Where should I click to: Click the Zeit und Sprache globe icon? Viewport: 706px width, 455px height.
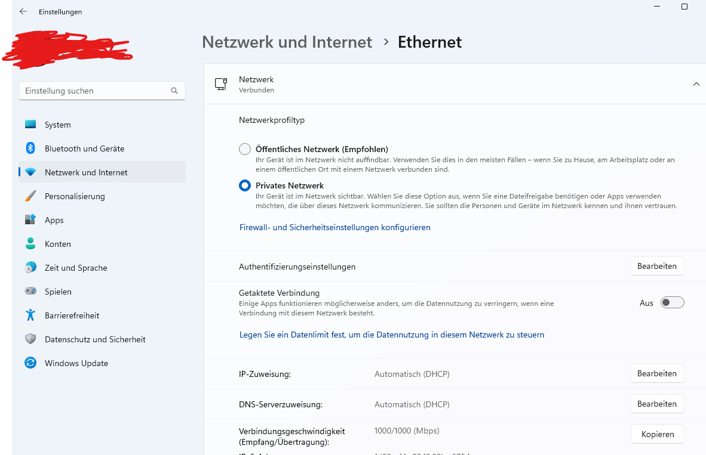point(30,268)
